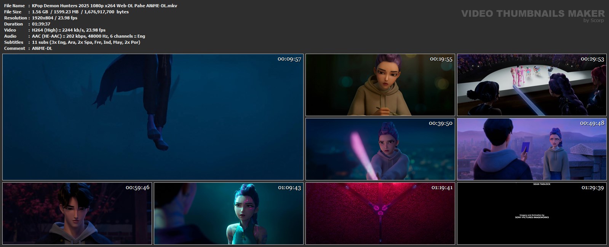
Task: Click the 00:09:57 timestamp text
Action: [x=289, y=59]
